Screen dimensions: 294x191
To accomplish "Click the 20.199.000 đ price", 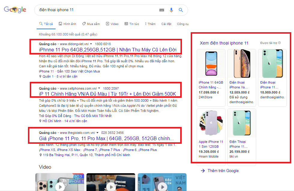I will [239, 152].
